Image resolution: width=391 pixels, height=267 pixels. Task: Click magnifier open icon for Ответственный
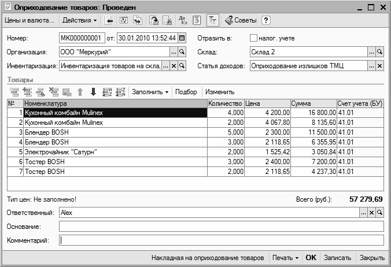[379, 213]
